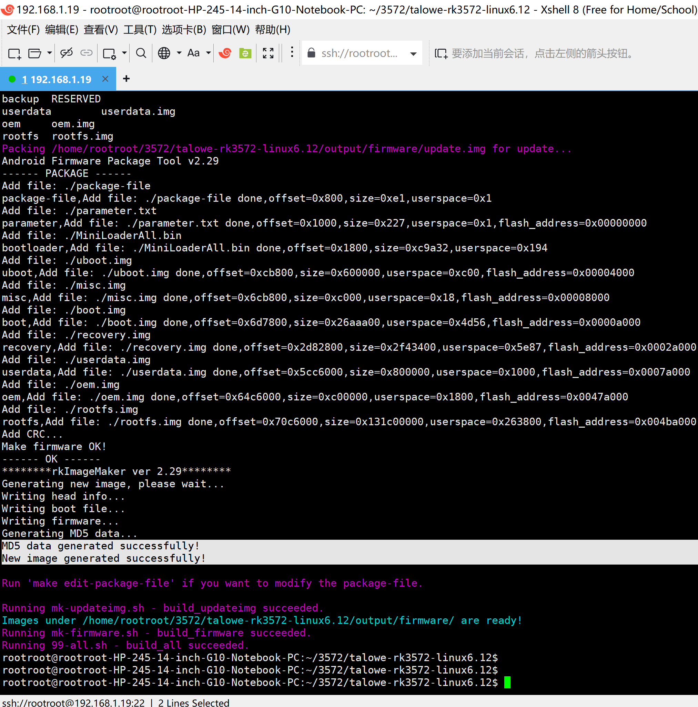Click the Aa font icon
Viewport: 698px width, 707px height.
click(193, 53)
